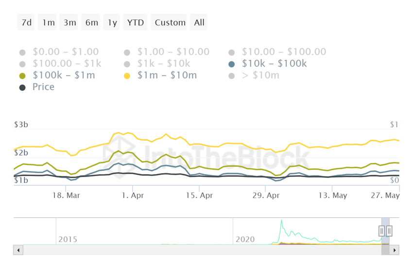Enable the $0.00 - $1.00 series
The image size is (413, 275).
tap(22, 52)
